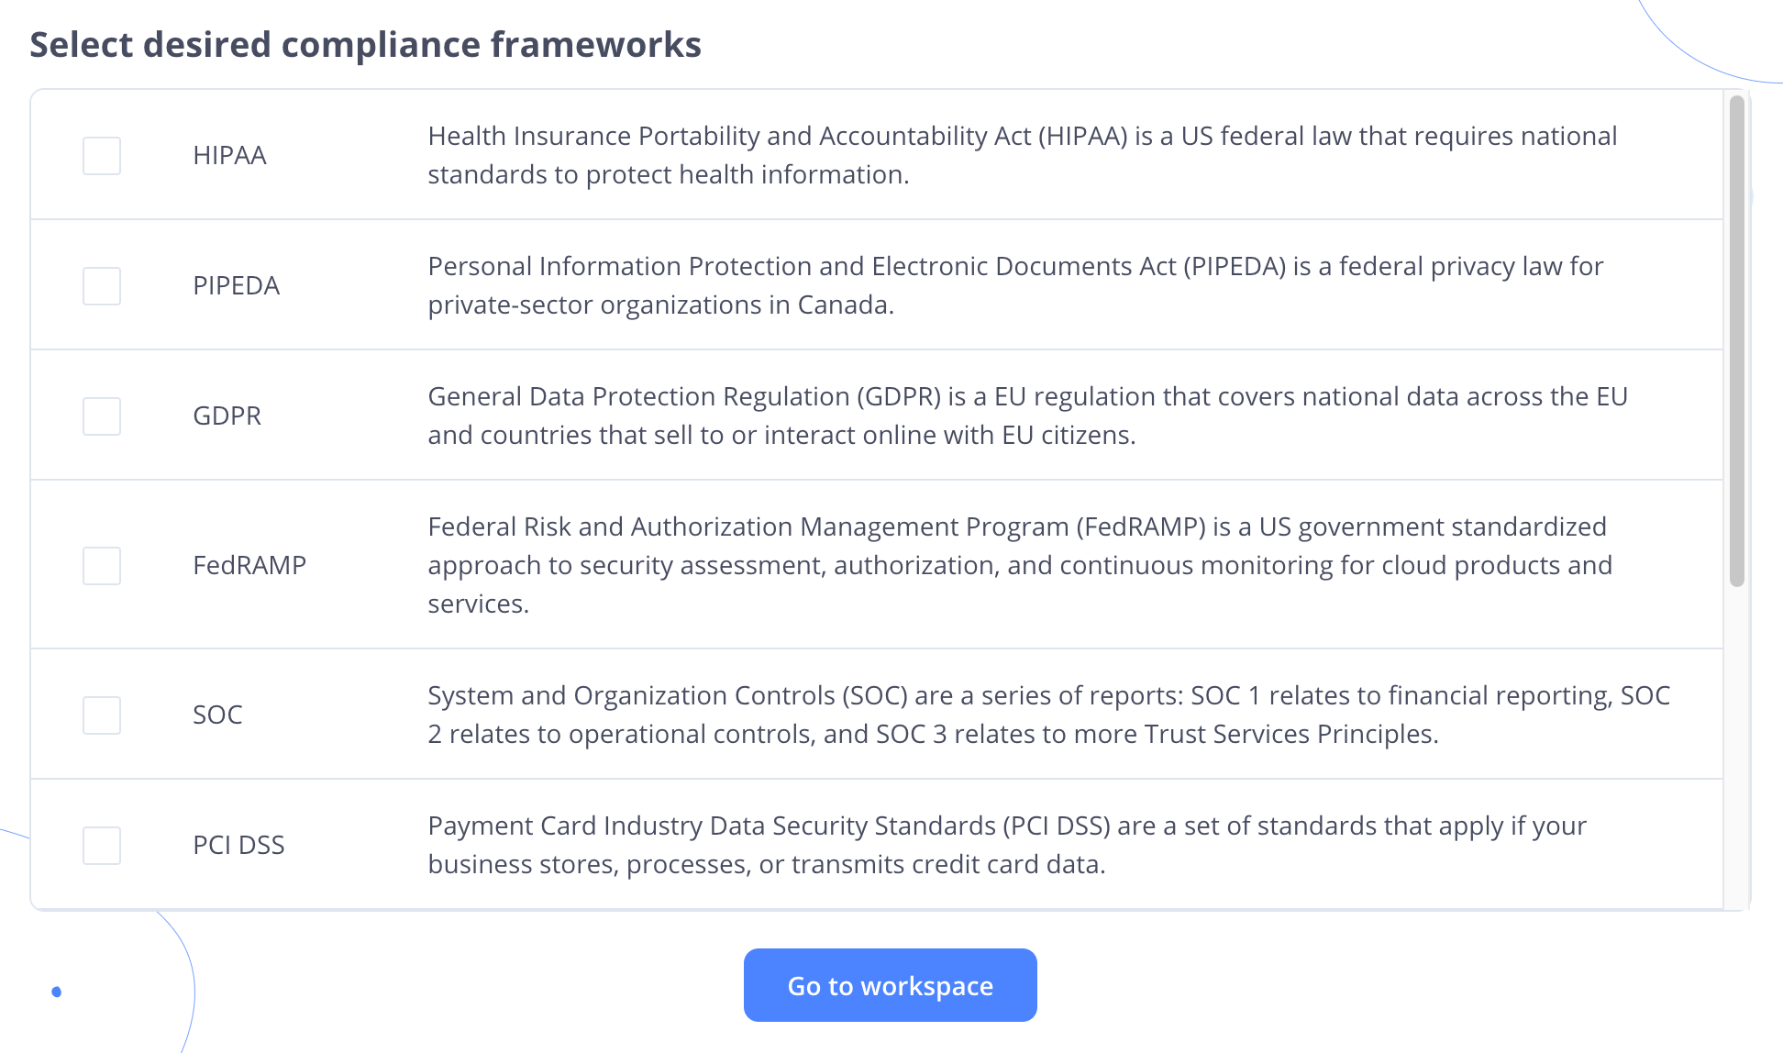Click the System and Organization Controls description
The height and width of the screenshot is (1053, 1783).
click(x=1049, y=715)
